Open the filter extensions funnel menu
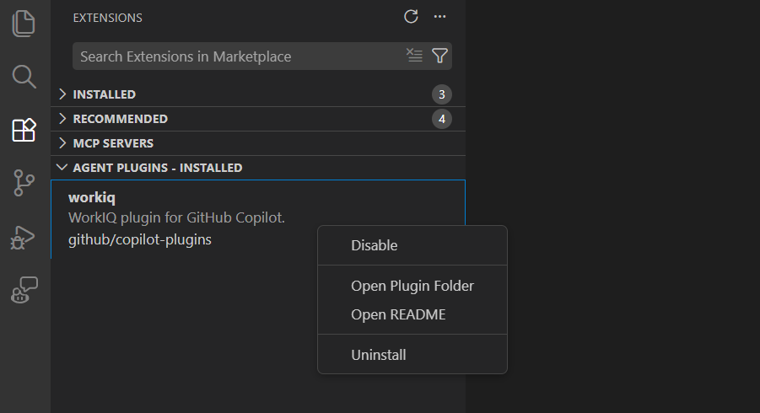 click(x=439, y=56)
